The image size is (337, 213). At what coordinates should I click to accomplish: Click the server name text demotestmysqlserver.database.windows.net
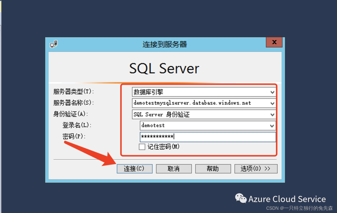(192, 103)
